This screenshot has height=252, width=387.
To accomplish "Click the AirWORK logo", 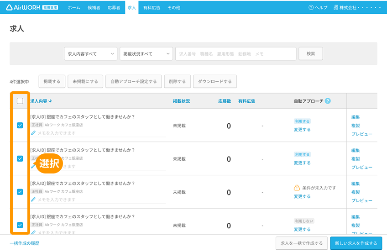I will [x=32, y=7].
